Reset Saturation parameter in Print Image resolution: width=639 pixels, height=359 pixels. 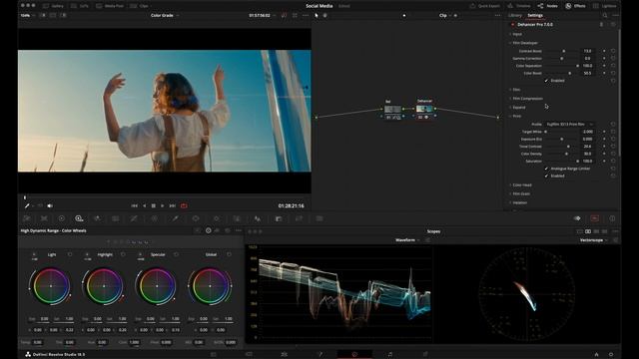pyautogui.click(x=613, y=162)
